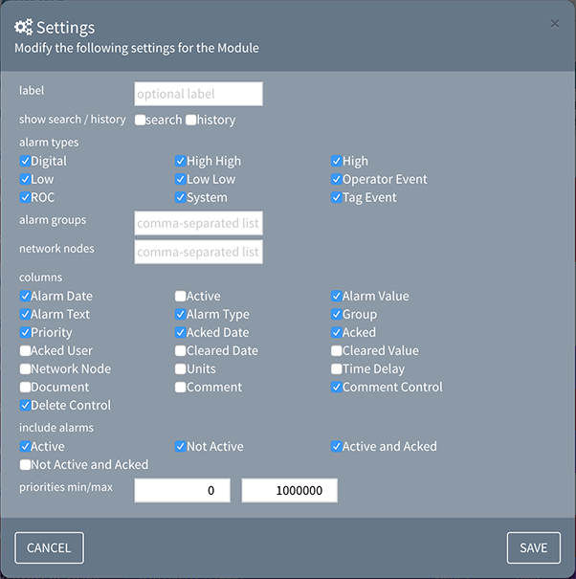Image resolution: width=576 pixels, height=579 pixels.
Task: Focus the alarm groups input field
Action: coord(198,223)
